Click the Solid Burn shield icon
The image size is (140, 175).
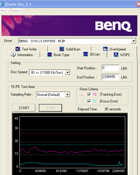point(62,49)
